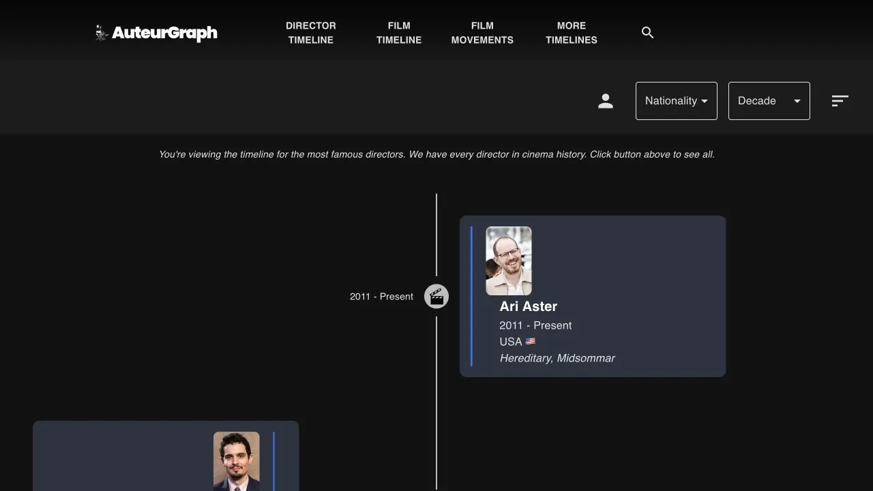Click the 'USA' nationality text
The height and width of the screenshot is (491, 873).
point(510,342)
